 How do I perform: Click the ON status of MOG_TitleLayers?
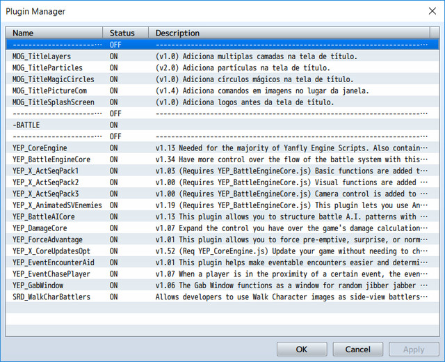click(x=114, y=56)
